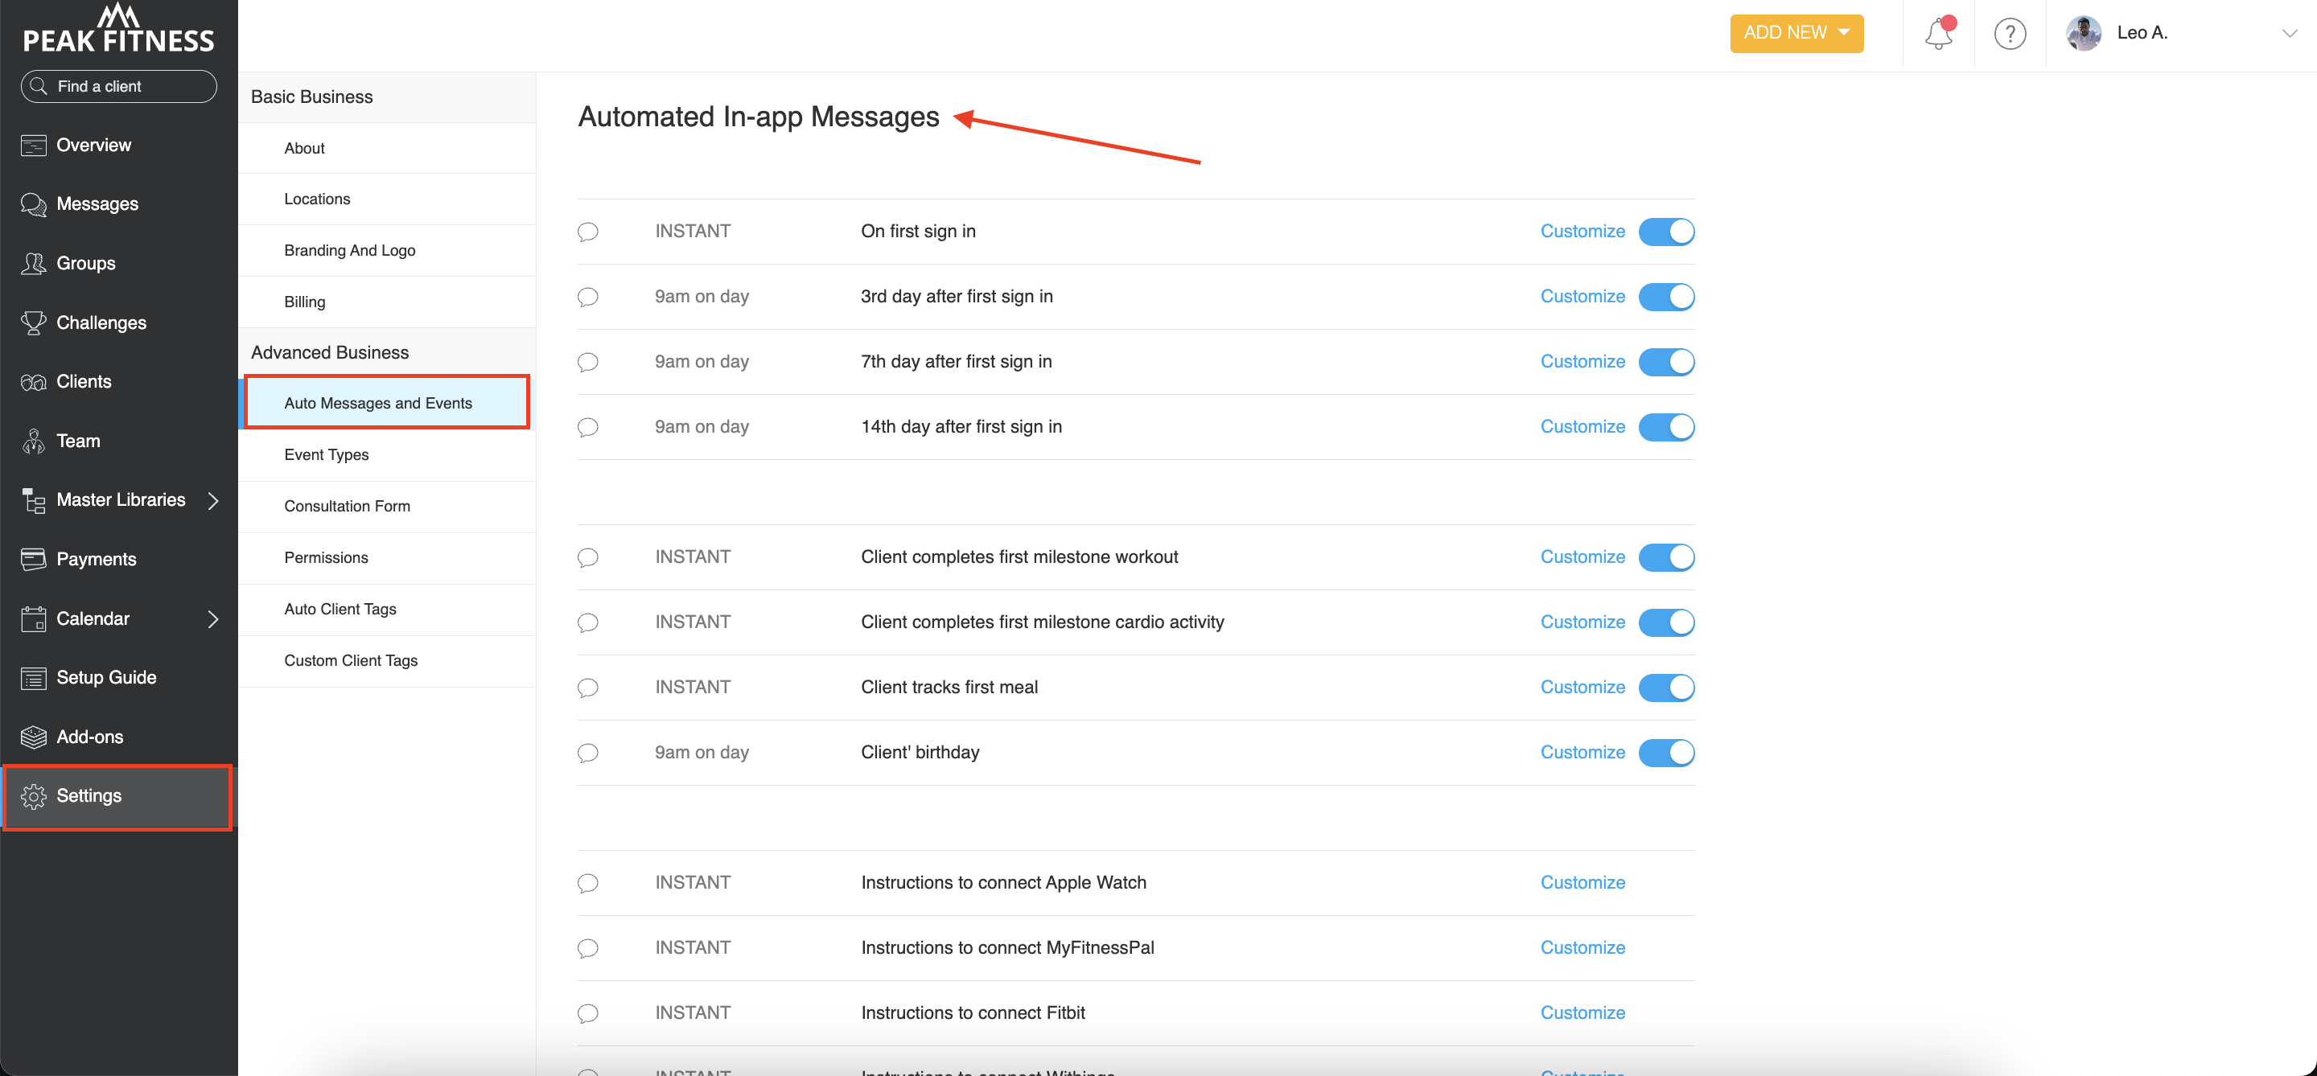Click the Challenges trophy icon

tap(33, 322)
